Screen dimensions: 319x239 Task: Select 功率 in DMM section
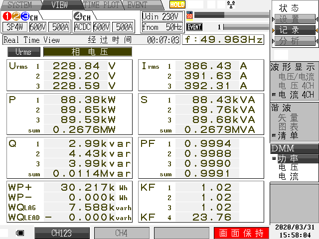[x=289, y=159]
